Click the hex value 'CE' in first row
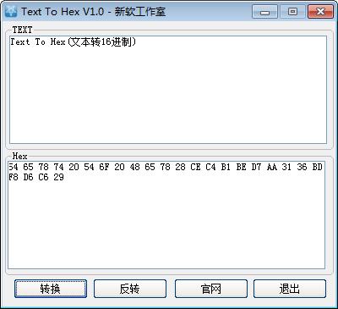 tap(195, 167)
